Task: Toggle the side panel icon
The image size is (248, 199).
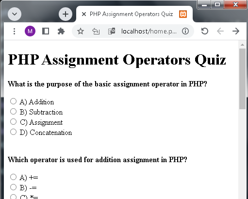Action: (46, 31)
